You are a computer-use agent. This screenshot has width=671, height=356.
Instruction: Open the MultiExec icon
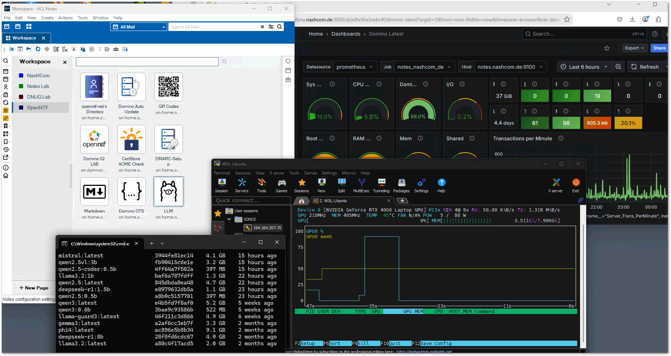(362, 185)
